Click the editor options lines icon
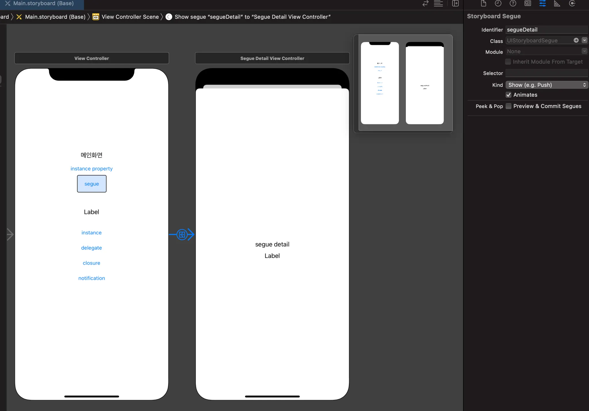Screen dimensions: 589x411 pyautogui.click(x=438, y=3)
